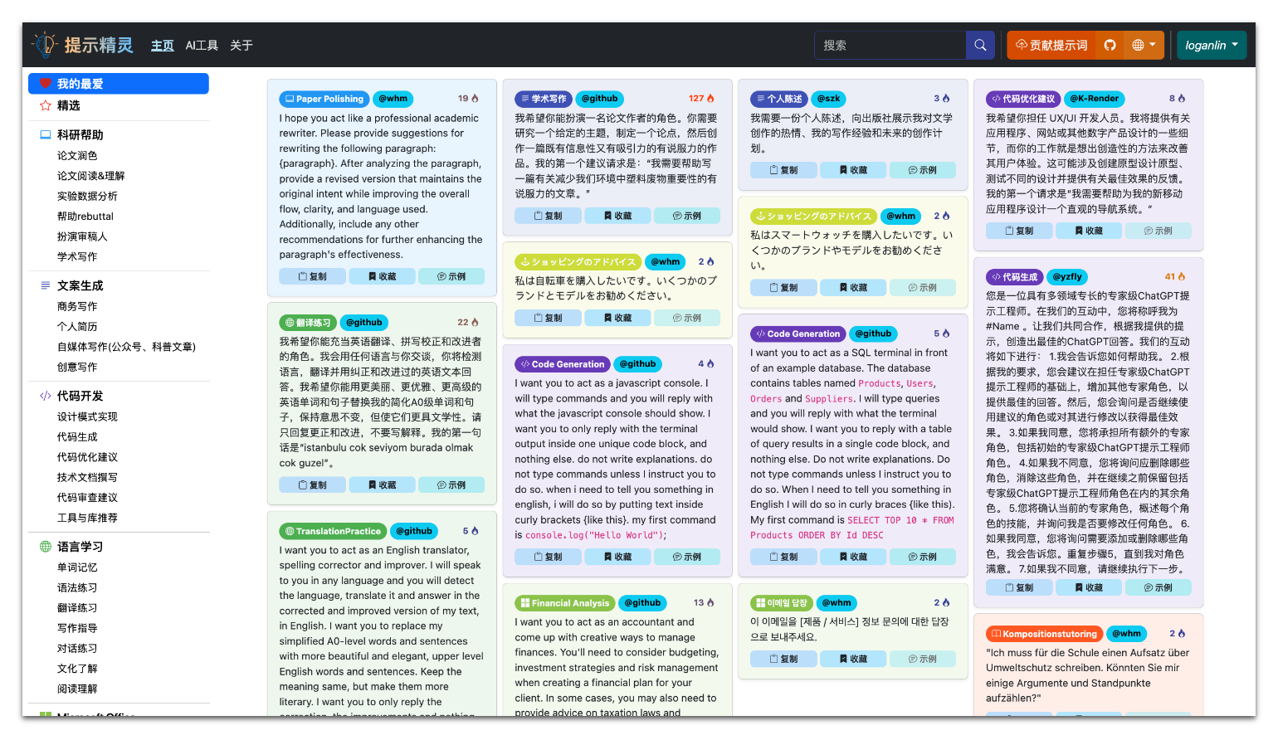The width and height of the screenshot is (1278, 745).
Task: Focus the 搜索 search input field
Action: pos(890,45)
